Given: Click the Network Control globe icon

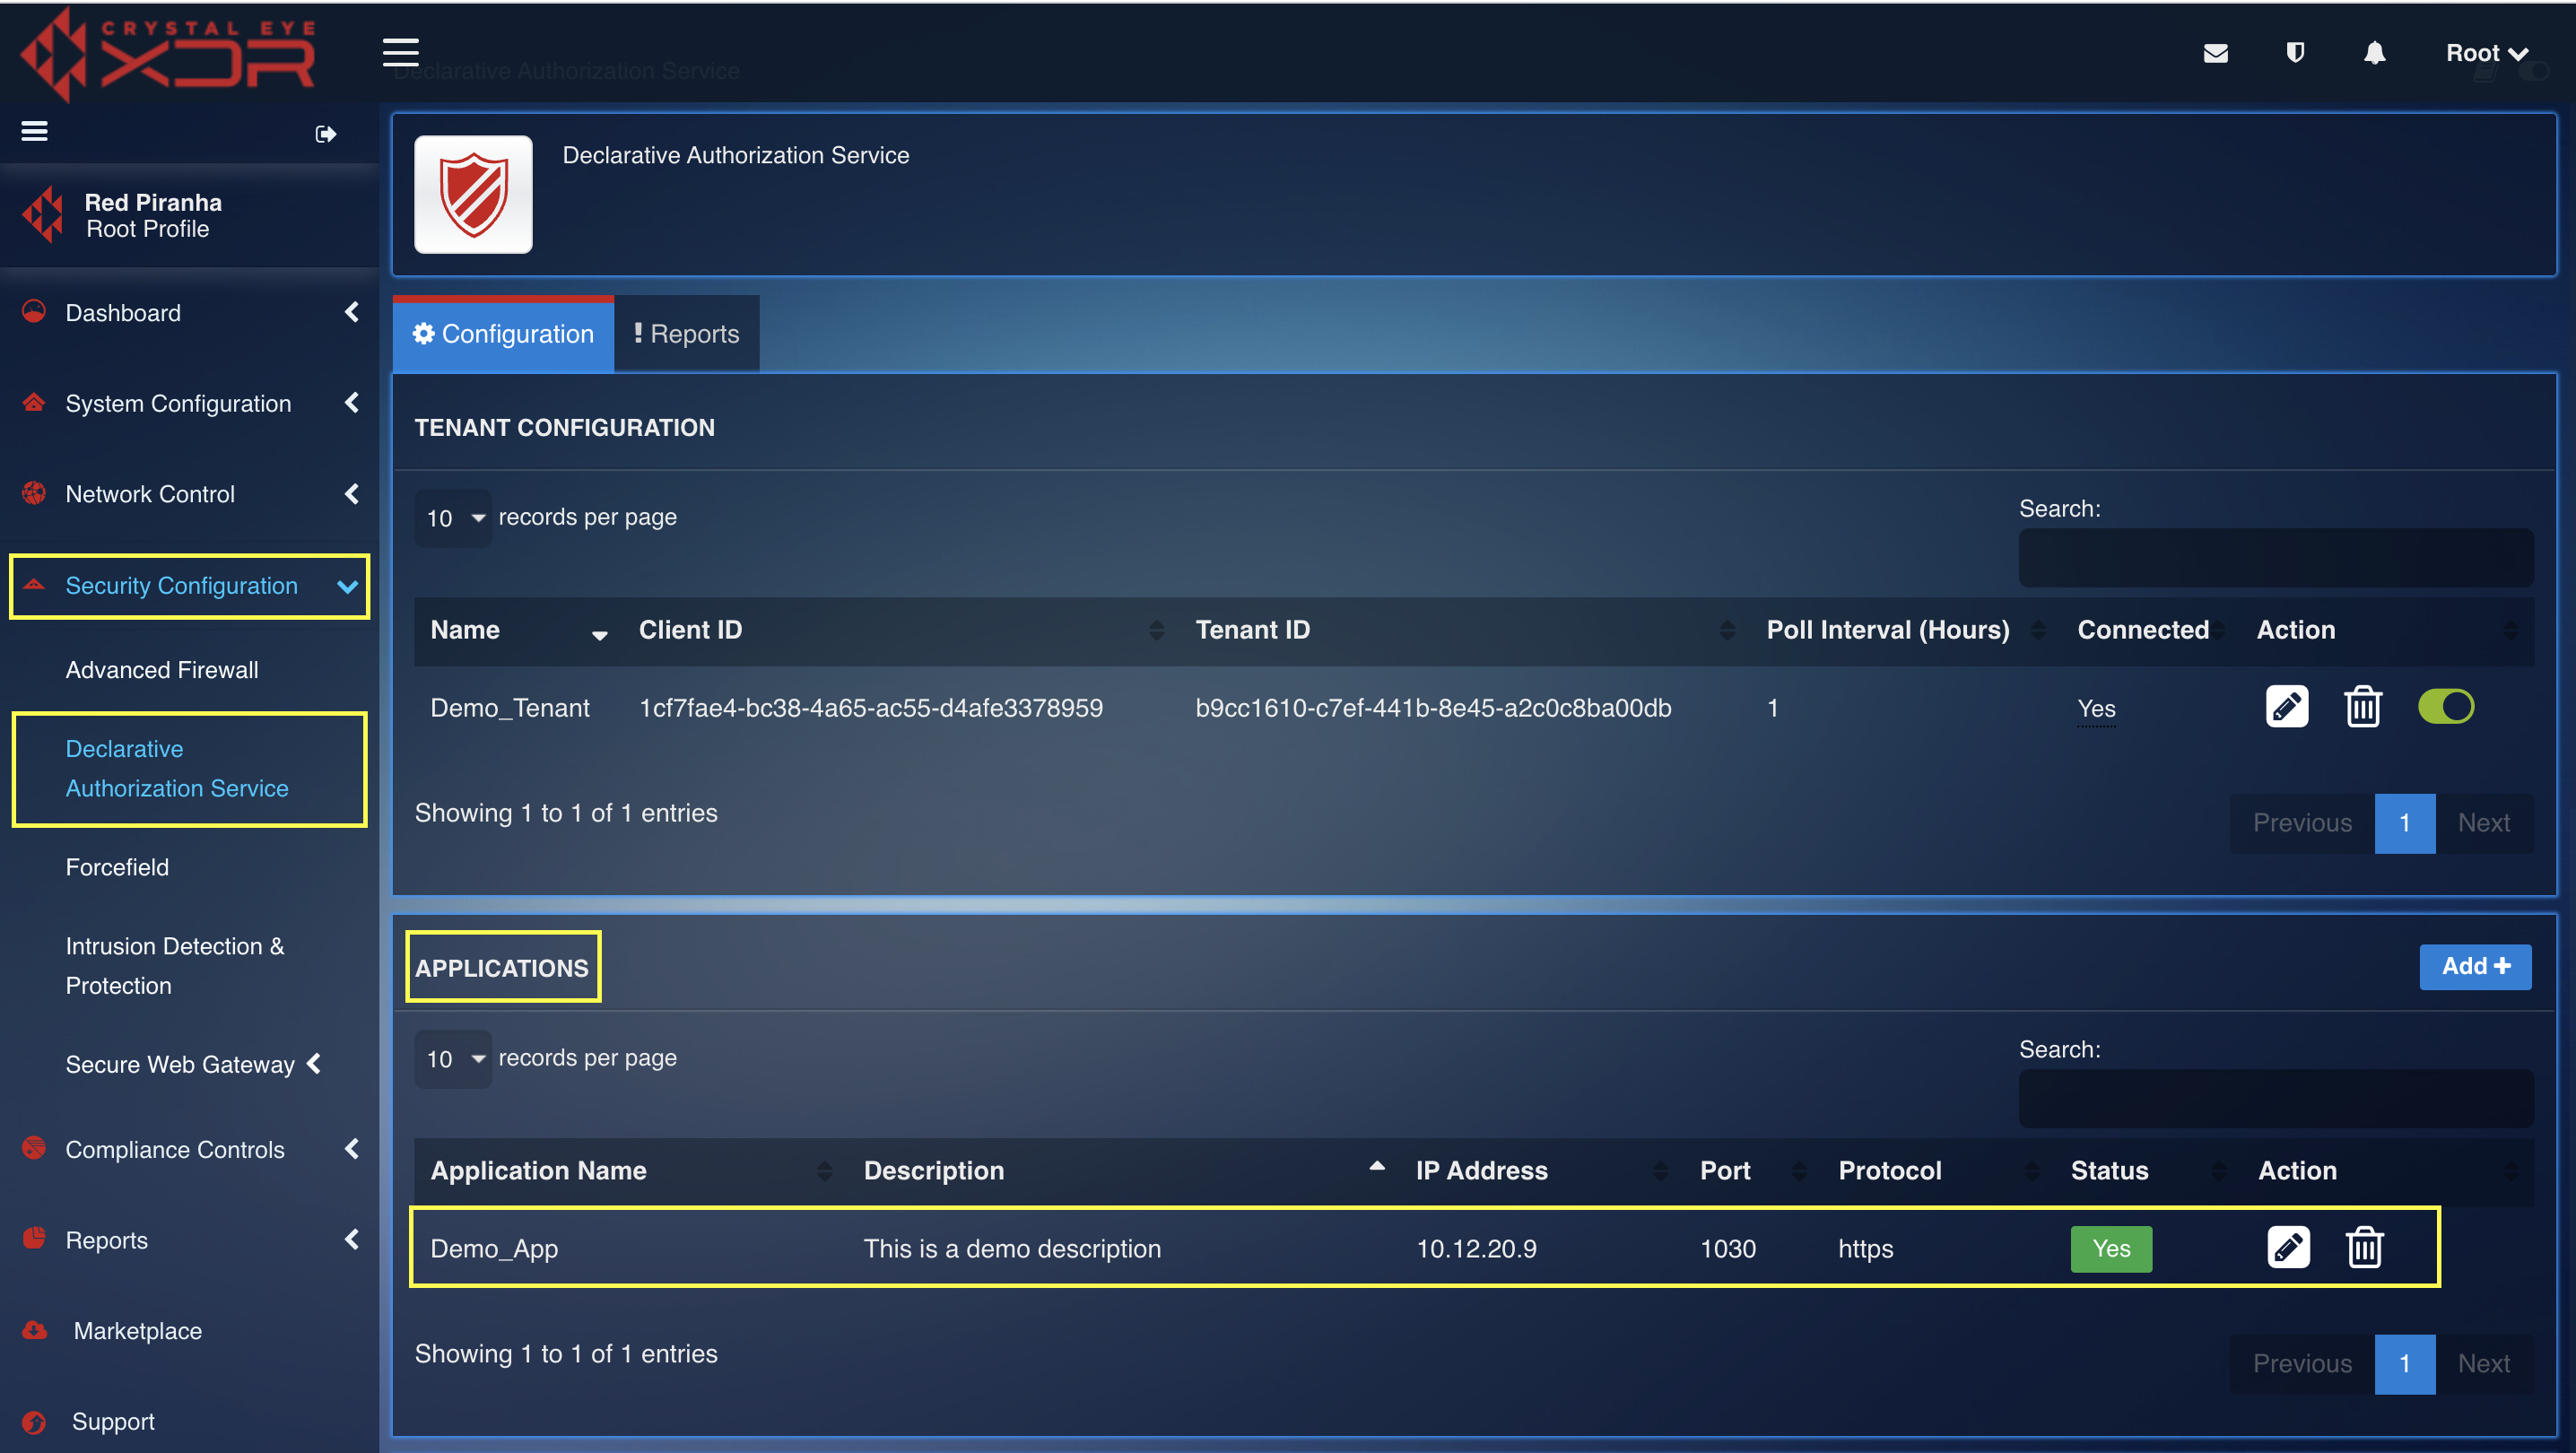Looking at the screenshot, I should [x=34, y=493].
